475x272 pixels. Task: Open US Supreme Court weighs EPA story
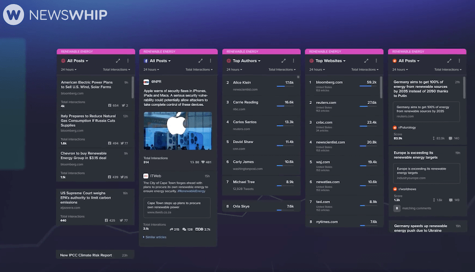pos(86,197)
